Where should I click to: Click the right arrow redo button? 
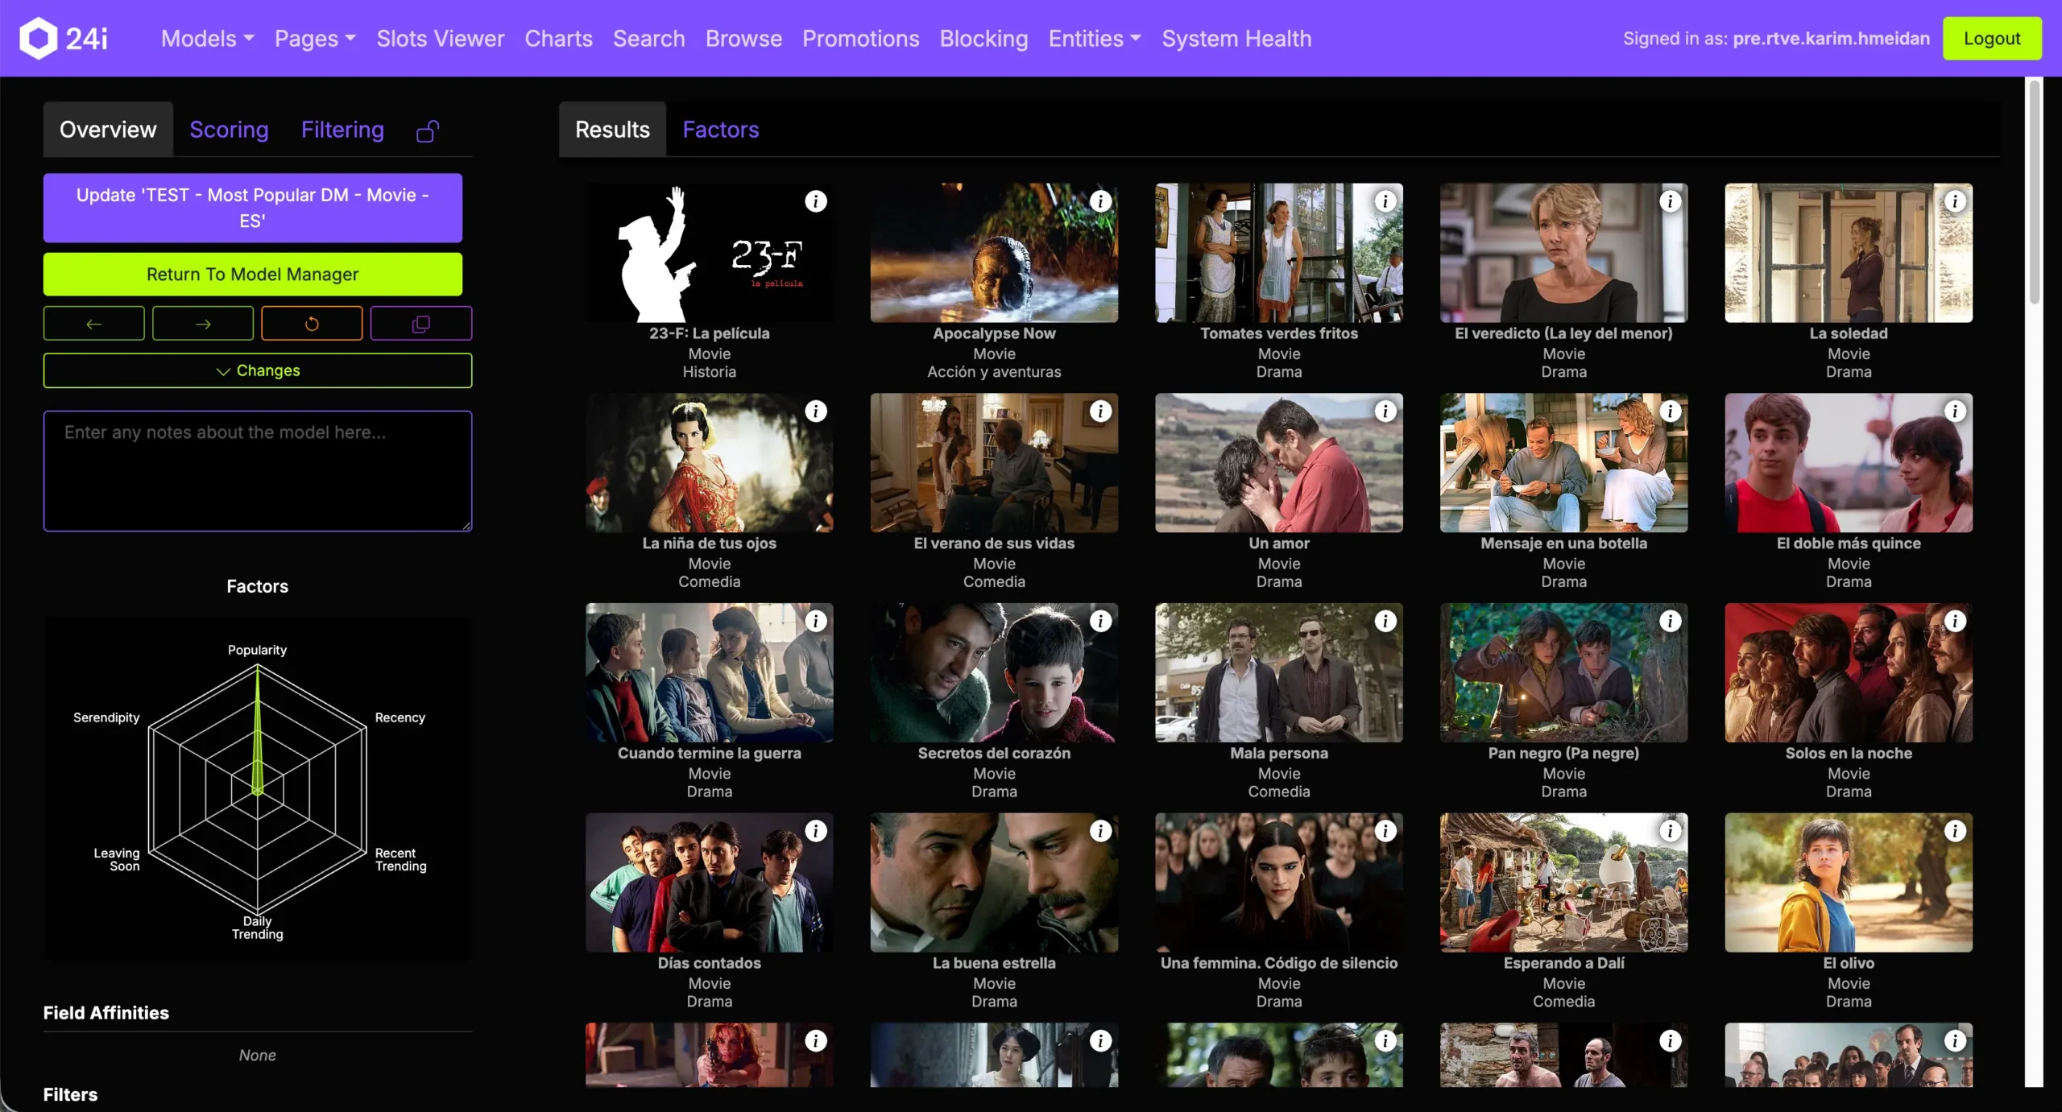pos(203,324)
